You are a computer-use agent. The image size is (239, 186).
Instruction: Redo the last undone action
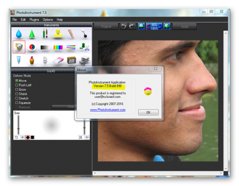click(x=132, y=26)
